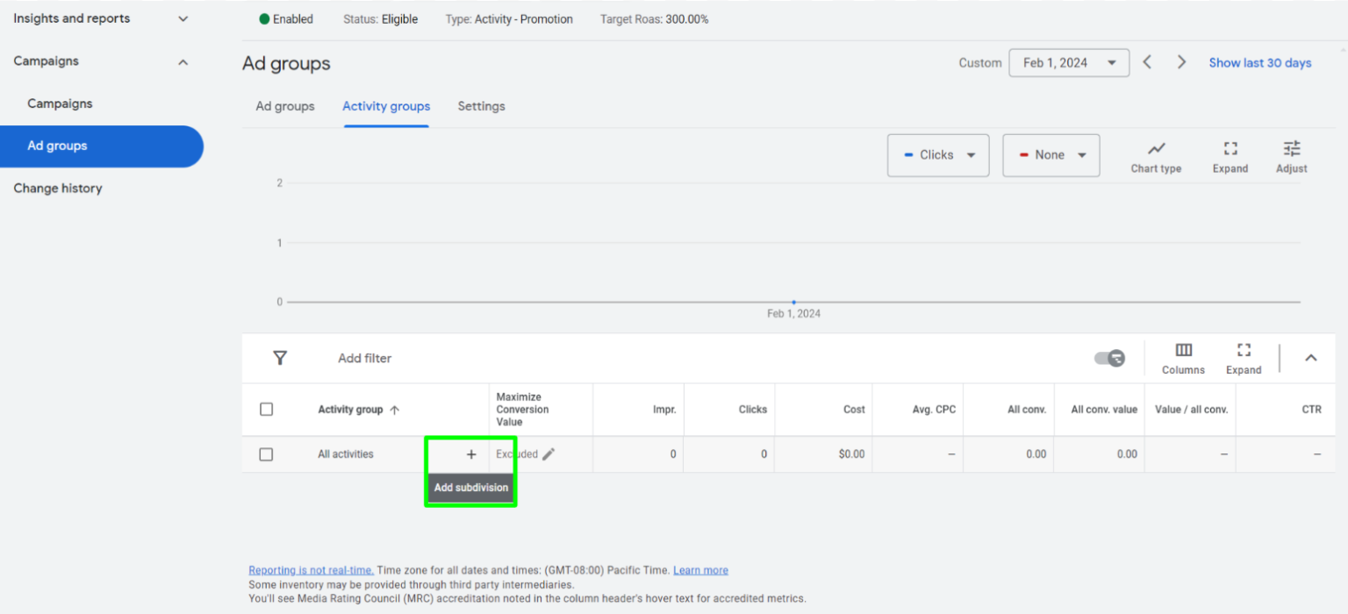Click the filter funnel icon
Screen dimensions: 1348x614
280,358
